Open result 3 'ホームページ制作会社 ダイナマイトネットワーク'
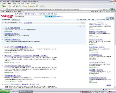This screenshot has height=93, width=116. [18, 66]
